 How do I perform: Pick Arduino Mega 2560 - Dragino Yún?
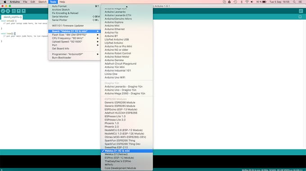(x=127, y=93)
